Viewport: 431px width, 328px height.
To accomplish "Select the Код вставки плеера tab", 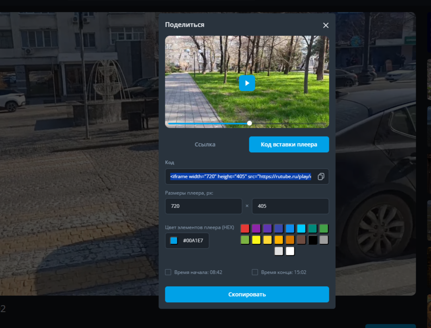I will point(289,144).
